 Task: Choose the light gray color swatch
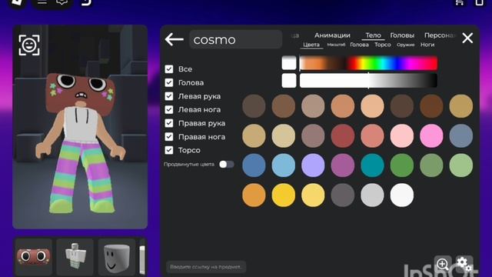(372, 195)
